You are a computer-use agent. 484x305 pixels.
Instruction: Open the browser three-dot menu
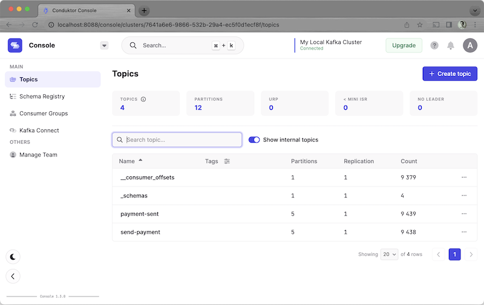coord(475,25)
